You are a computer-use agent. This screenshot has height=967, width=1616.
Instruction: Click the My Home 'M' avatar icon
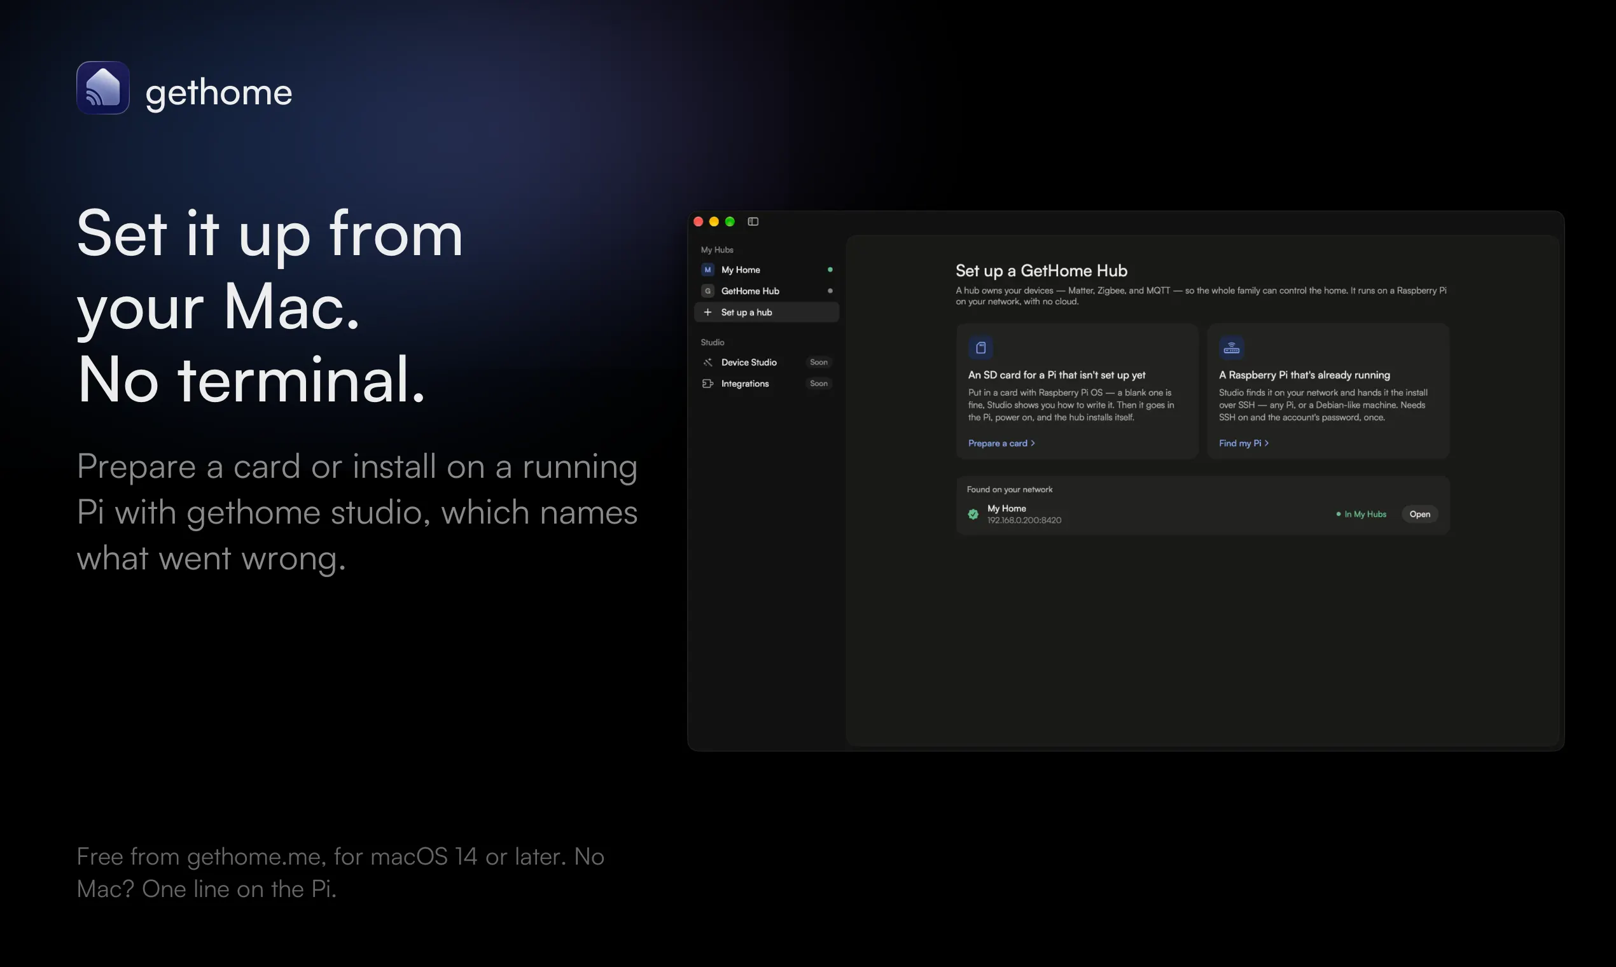click(x=707, y=270)
